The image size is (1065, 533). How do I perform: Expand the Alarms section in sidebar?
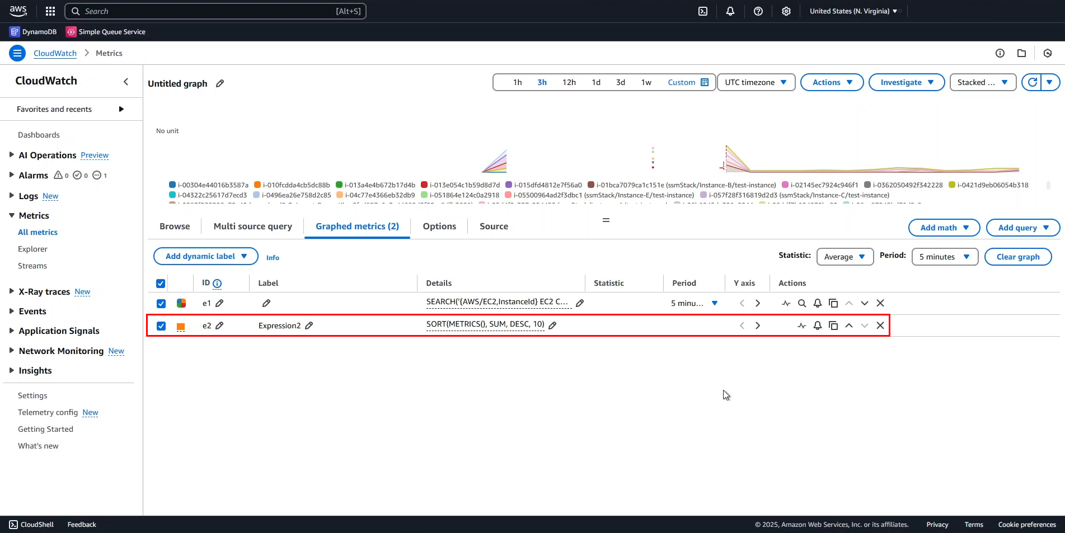[11, 175]
